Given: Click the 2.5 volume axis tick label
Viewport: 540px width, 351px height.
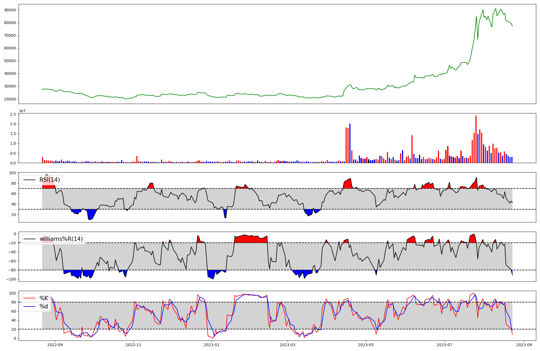Looking at the screenshot, I should click(x=13, y=114).
